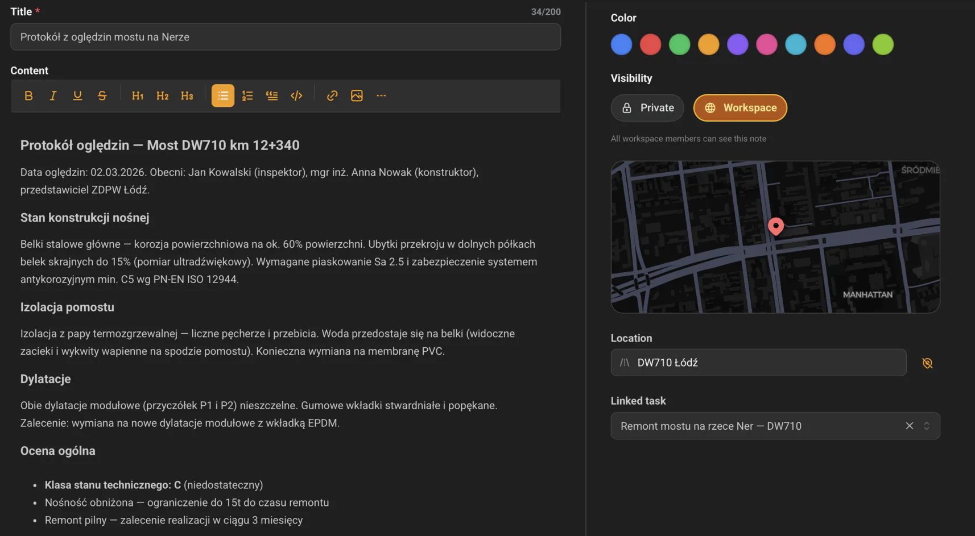Open the Linked task dropdown
975x536 pixels.
pyautogui.click(x=927, y=426)
